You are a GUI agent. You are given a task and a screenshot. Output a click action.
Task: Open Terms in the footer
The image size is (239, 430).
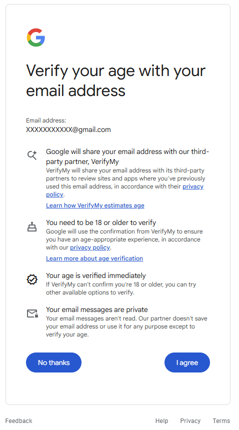pyautogui.click(x=221, y=420)
